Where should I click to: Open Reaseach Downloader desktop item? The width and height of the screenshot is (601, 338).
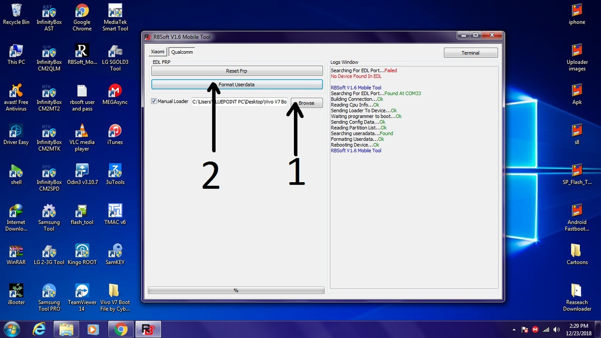pos(577,298)
